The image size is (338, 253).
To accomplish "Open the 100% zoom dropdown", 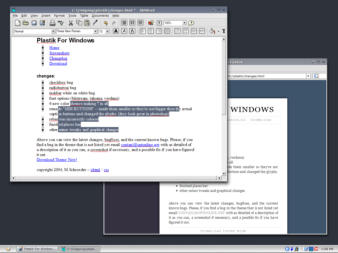I will 185,23.
